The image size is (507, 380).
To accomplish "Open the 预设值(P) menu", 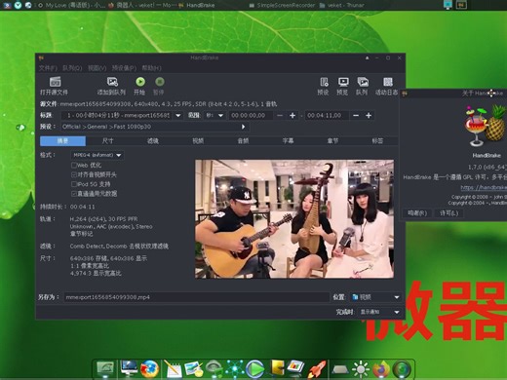I will [124, 68].
